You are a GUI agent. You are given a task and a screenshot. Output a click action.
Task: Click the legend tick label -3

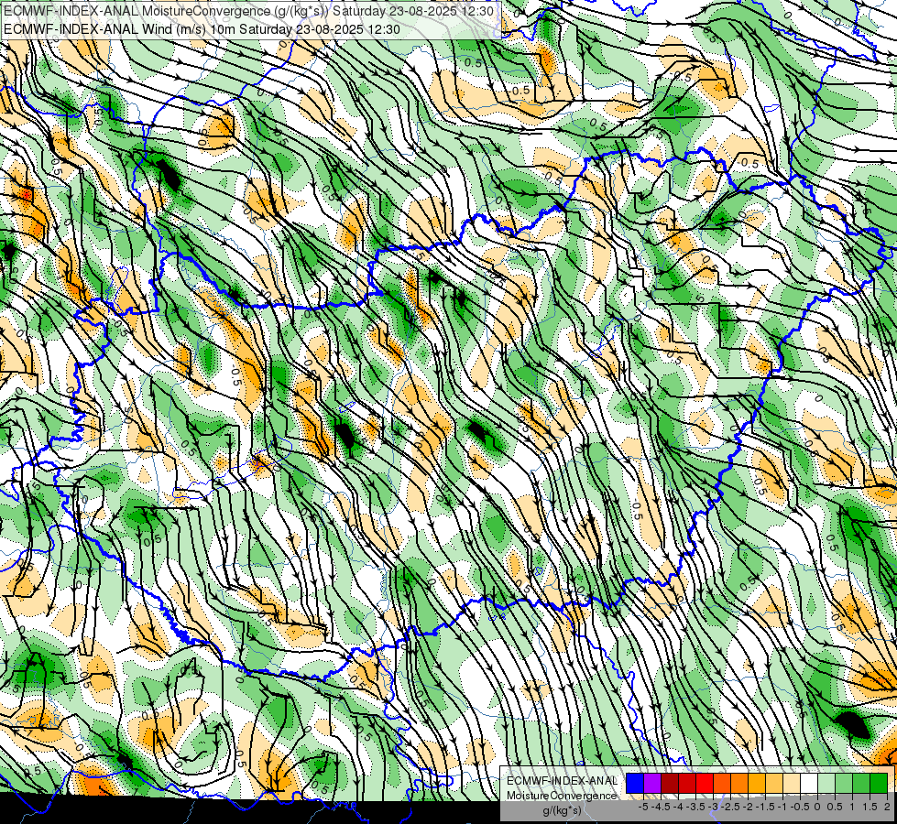(x=714, y=807)
